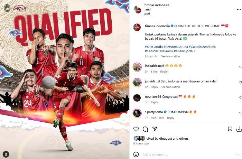
Task: Like the post with heart icon
Action: click(136, 129)
